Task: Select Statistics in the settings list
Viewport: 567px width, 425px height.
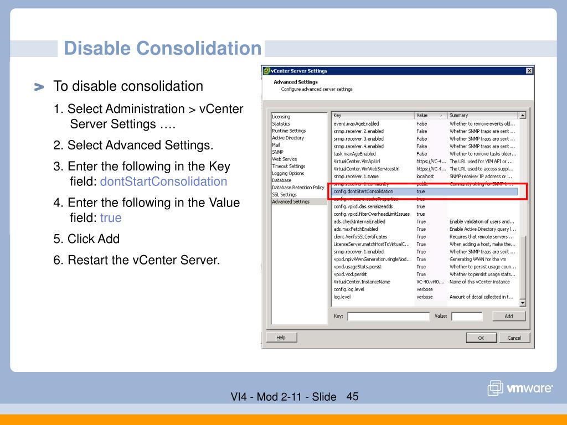Action: 281,123
